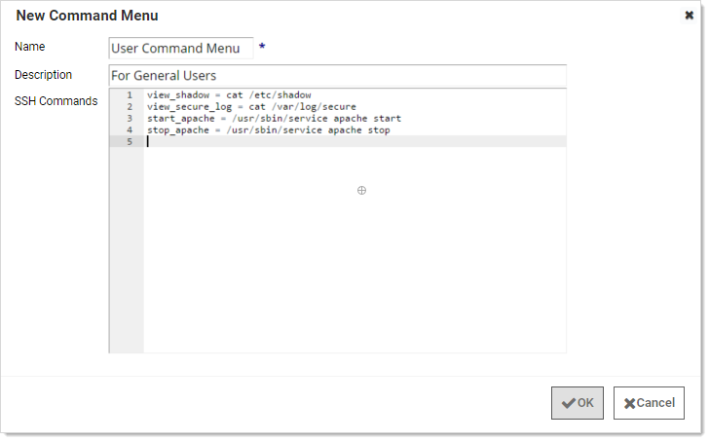Click the OK button
This screenshot has width=709, height=441.
pyautogui.click(x=578, y=403)
